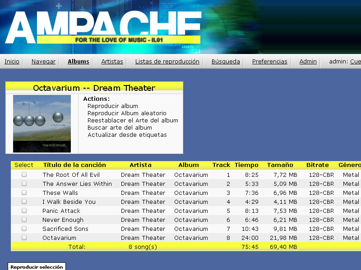Click Buscar arte del album
Viewport: 361px width, 270px height.
pyautogui.click(x=120, y=128)
